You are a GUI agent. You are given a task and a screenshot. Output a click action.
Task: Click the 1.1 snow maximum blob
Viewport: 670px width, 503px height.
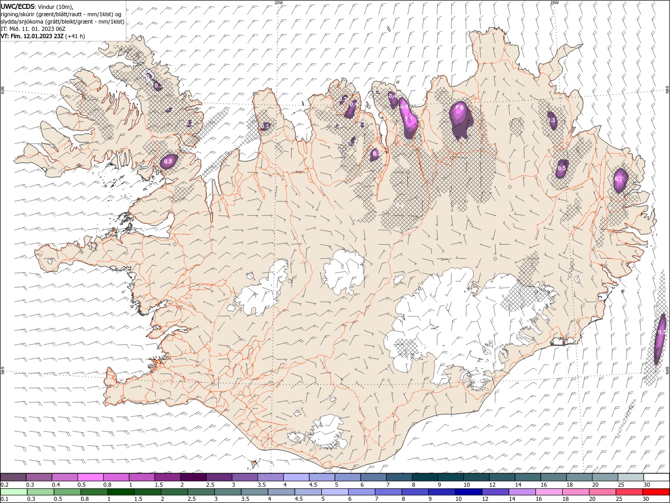tap(409, 118)
